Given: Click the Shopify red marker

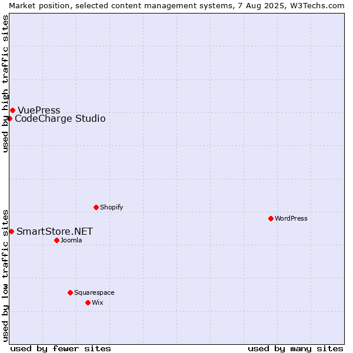Looking at the screenshot, I should pos(96,207).
